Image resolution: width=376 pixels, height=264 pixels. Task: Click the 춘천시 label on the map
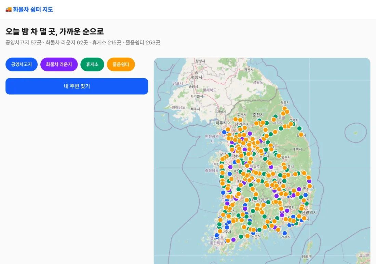(x=258, y=114)
